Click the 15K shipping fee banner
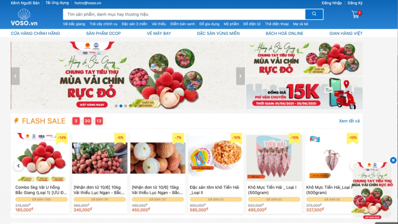The width and height of the screenshot is (398, 224). click(x=304, y=93)
